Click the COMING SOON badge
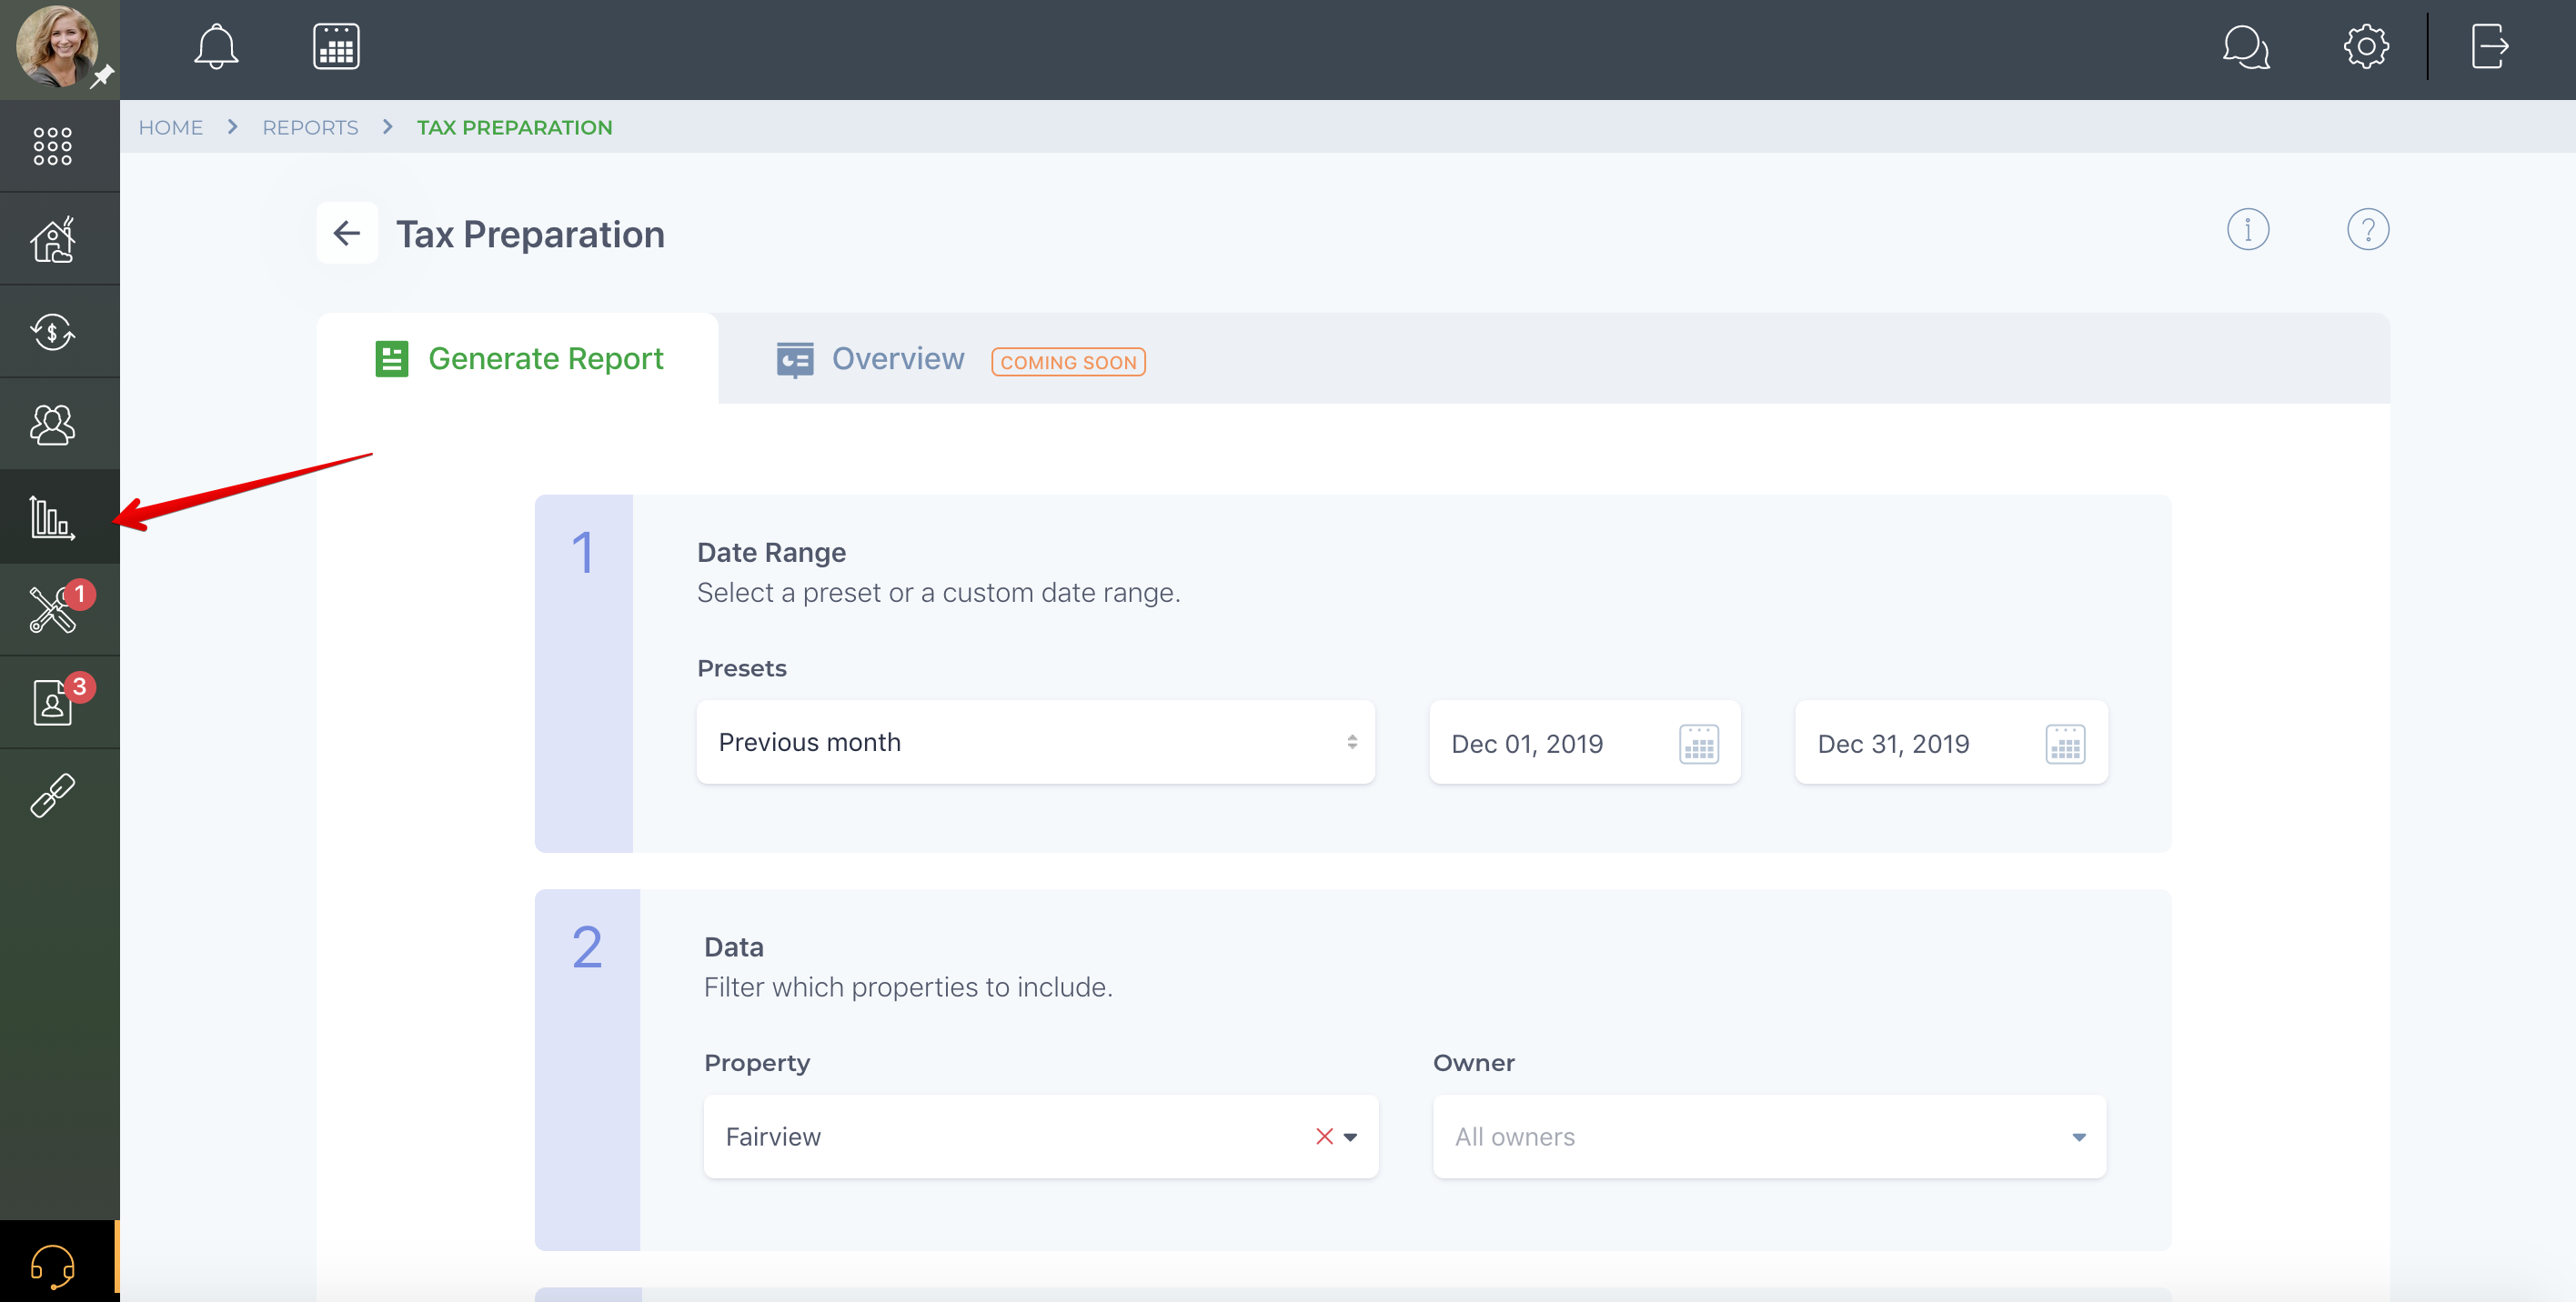 click(x=1068, y=362)
